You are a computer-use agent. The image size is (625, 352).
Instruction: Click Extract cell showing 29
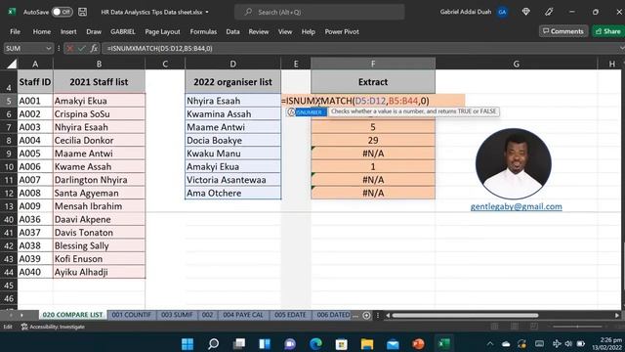click(373, 141)
